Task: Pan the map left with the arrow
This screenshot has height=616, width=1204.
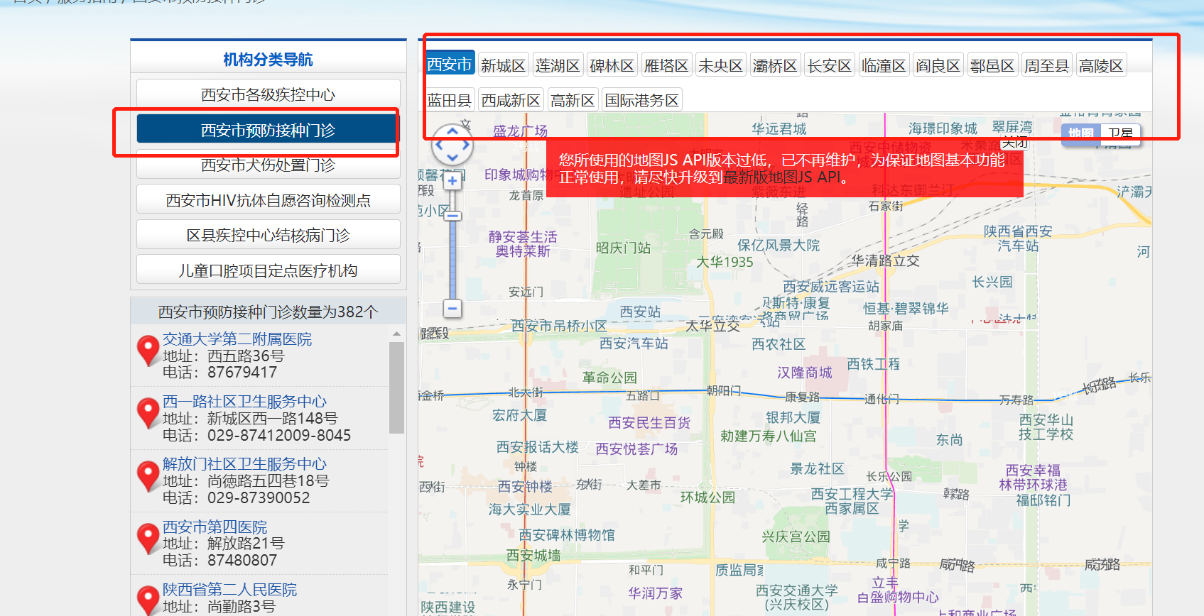Action: (x=440, y=145)
